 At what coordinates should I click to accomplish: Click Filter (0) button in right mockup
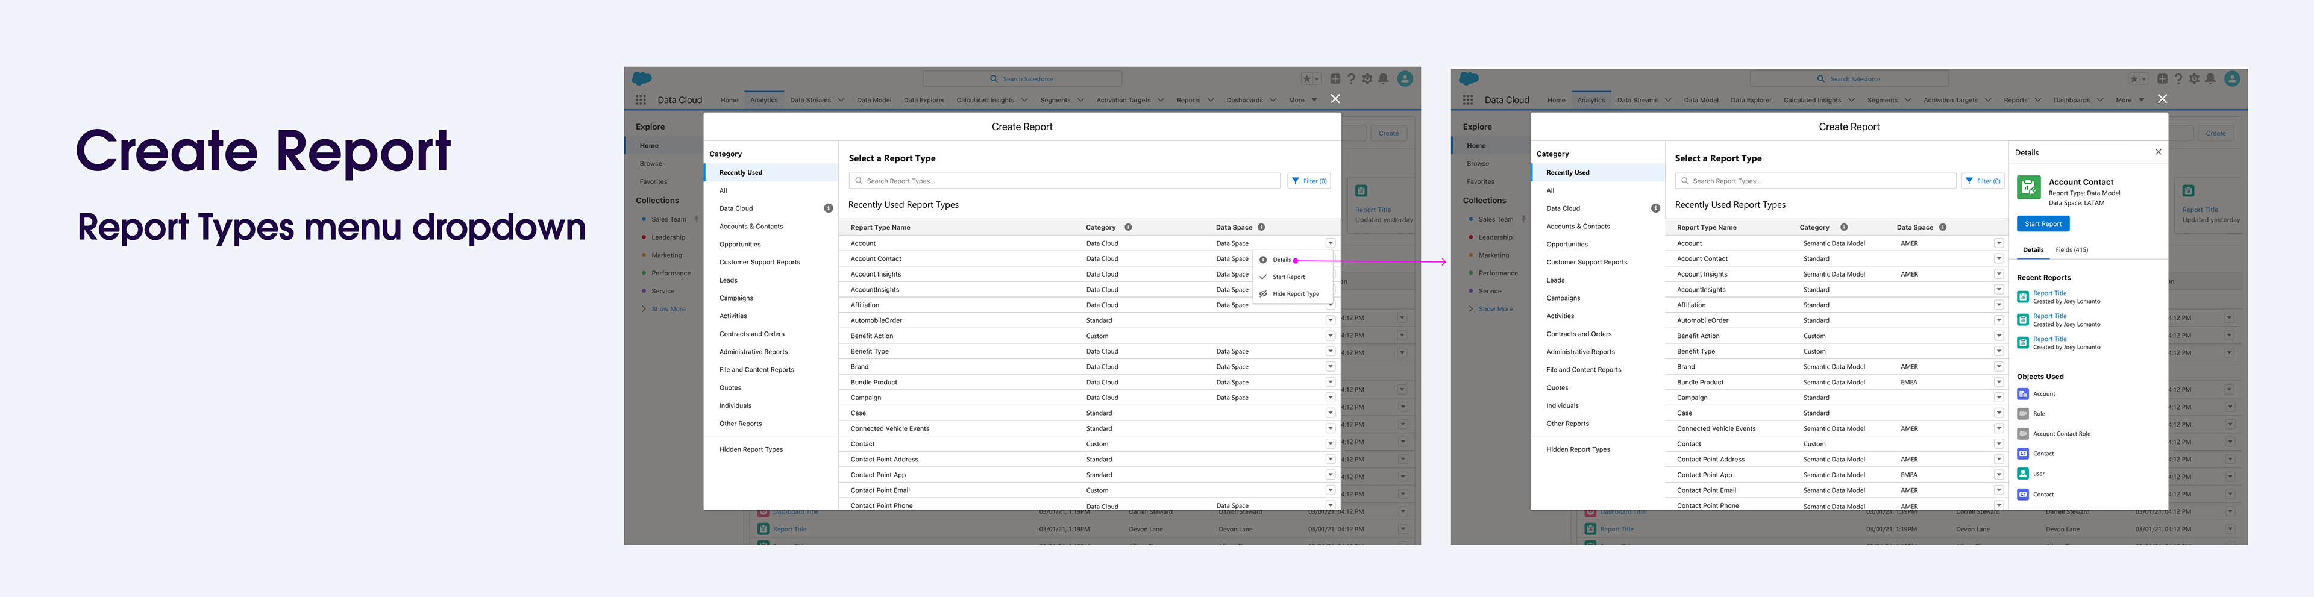tap(1983, 181)
